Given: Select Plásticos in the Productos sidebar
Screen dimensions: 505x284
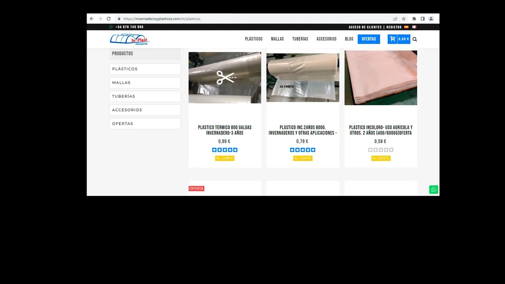Looking at the screenshot, I should 145,69.
